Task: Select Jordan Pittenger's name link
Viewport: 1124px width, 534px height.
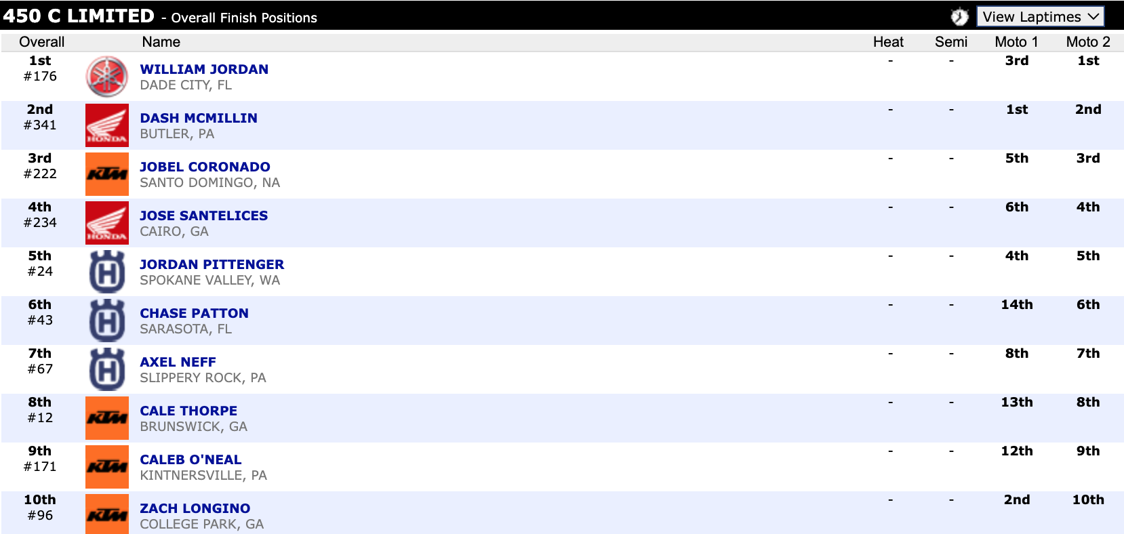Action: pos(212,264)
